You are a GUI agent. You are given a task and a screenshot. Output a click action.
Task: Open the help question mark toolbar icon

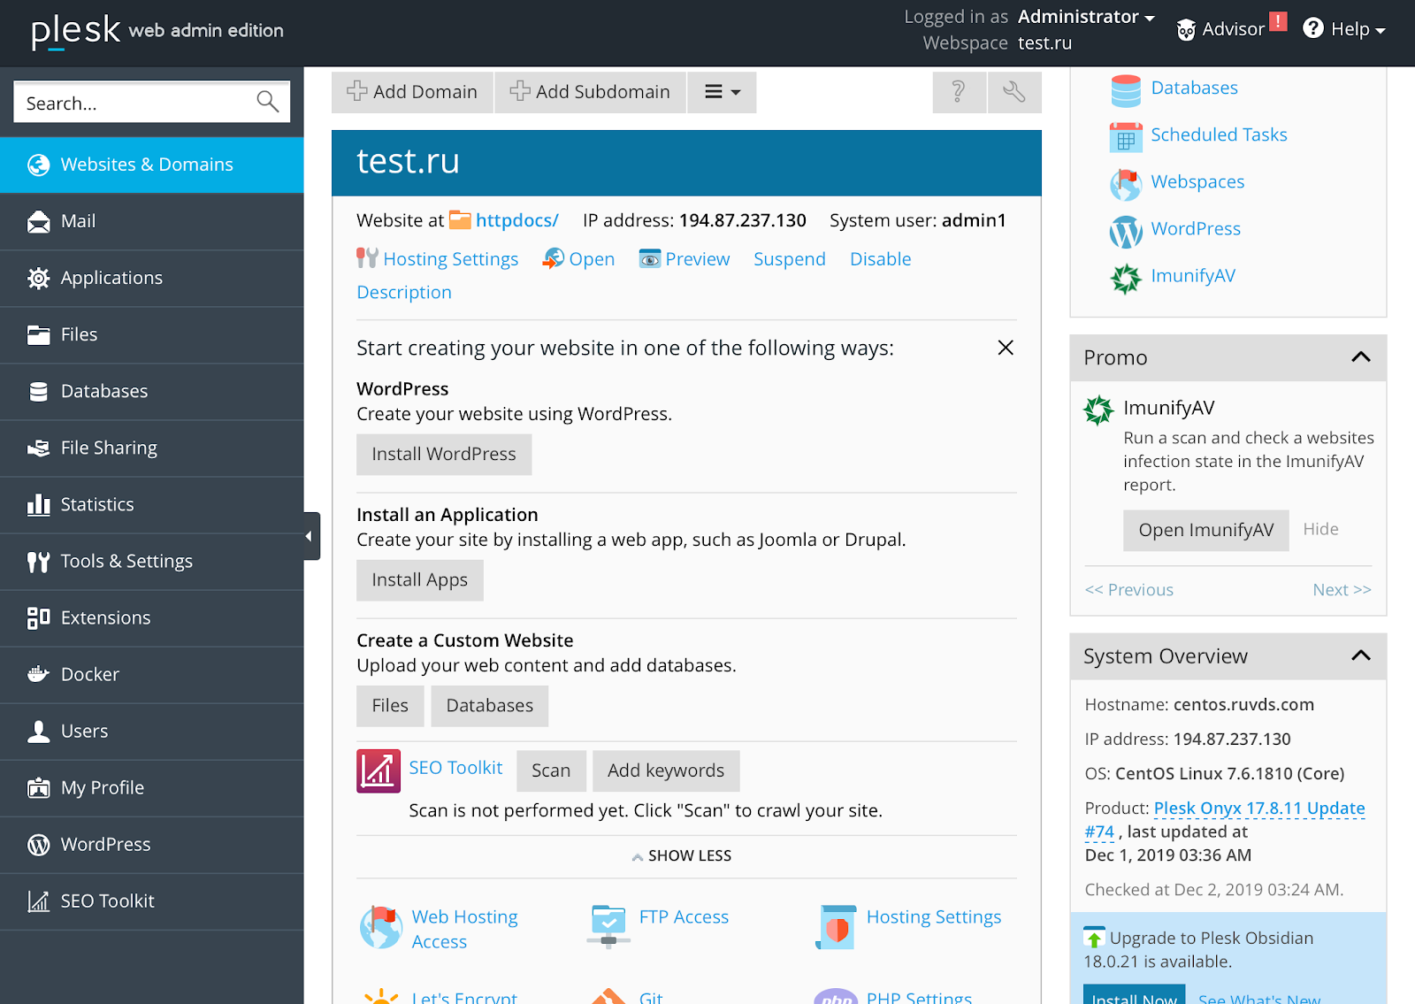tap(958, 92)
